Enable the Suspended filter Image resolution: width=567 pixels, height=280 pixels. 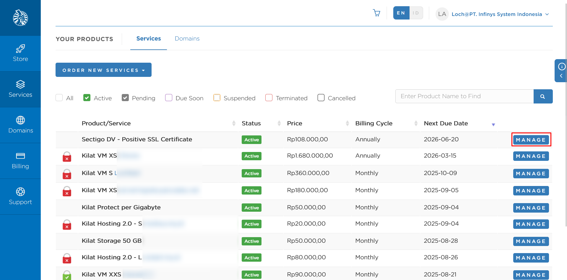[x=217, y=98]
